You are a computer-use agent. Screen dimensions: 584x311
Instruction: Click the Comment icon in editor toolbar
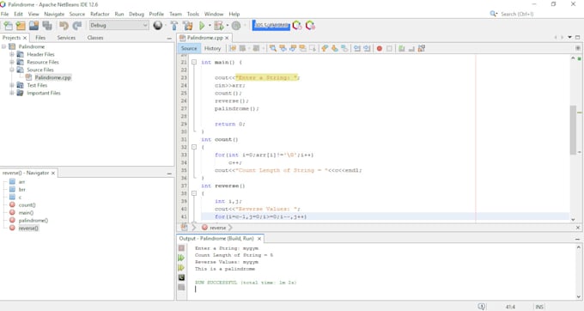click(x=402, y=48)
